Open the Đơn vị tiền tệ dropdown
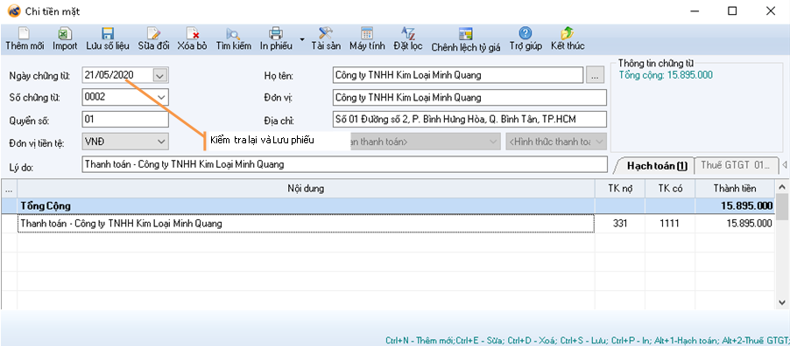Screen dimensions: 790x346 [x=161, y=142]
